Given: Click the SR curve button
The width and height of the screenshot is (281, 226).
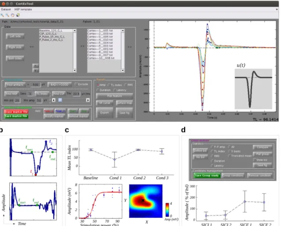Looking at the screenshot, I should click(104, 103).
